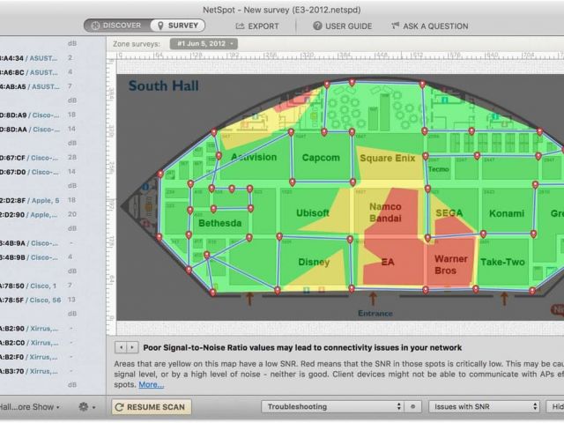Select network B2:90 / Xirrus row
This screenshot has width=564, height=423.
tap(53, 329)
